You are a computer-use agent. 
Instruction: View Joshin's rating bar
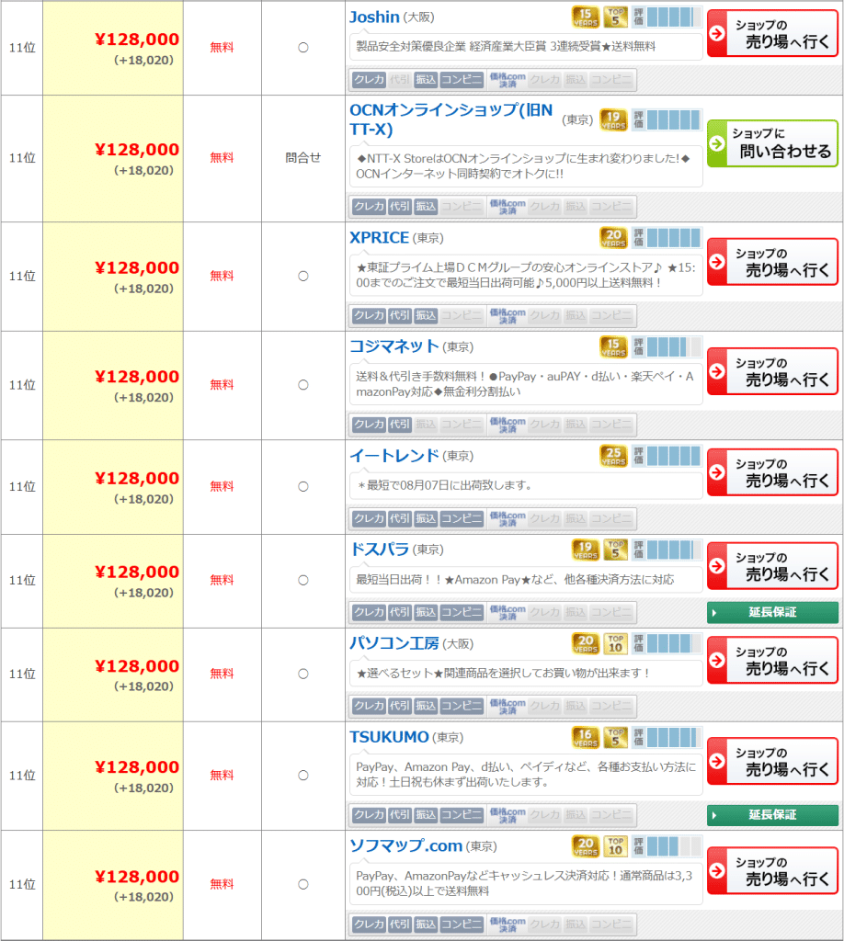(667, 17)
